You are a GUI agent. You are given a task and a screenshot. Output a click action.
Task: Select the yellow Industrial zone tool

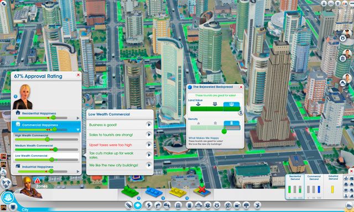point(178,192)
